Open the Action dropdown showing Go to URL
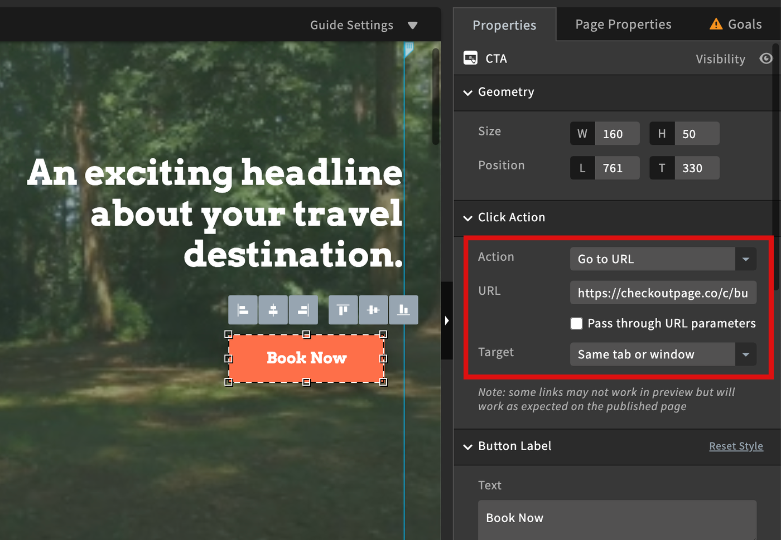Image resolution: width=781 pixels, height=540 pixels. pos(663,259)
